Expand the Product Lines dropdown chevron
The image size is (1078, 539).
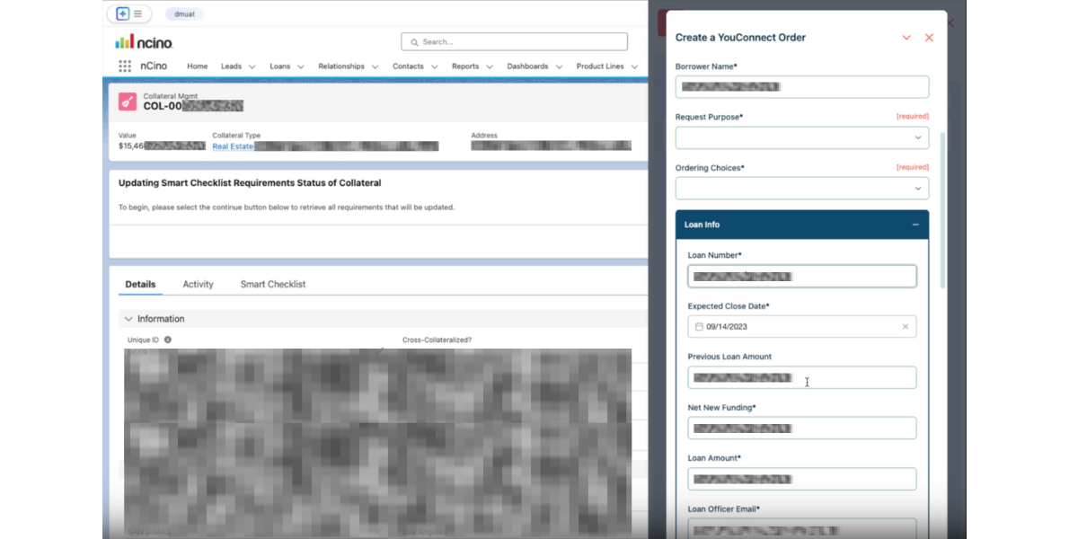[634, 66]
